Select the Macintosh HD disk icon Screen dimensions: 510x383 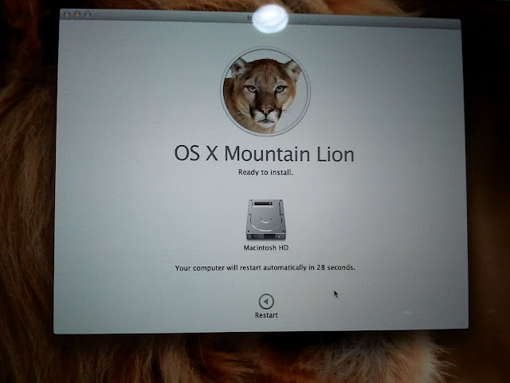(x=265, y=219)
